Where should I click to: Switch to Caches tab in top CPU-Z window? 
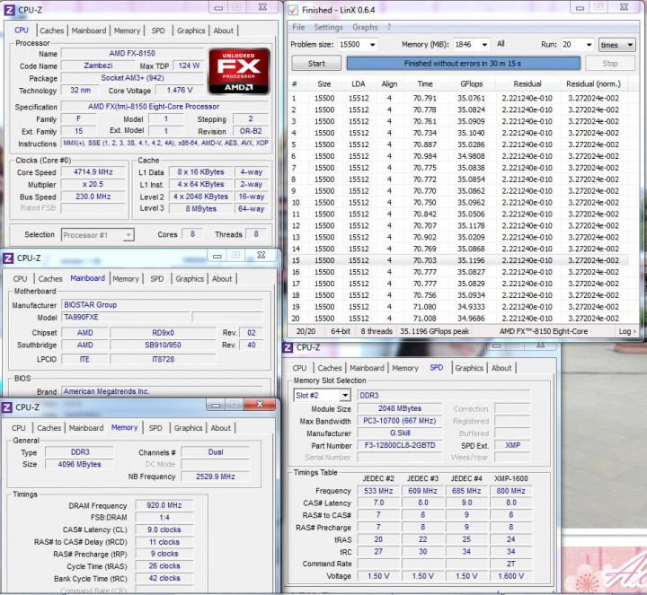(x=52, y=31)
